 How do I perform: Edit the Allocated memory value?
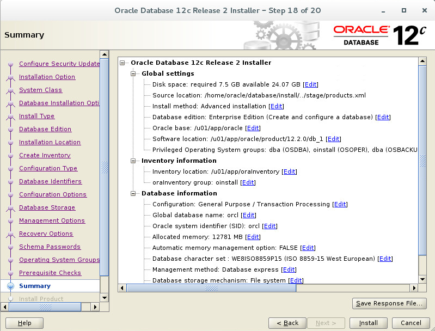253,237
